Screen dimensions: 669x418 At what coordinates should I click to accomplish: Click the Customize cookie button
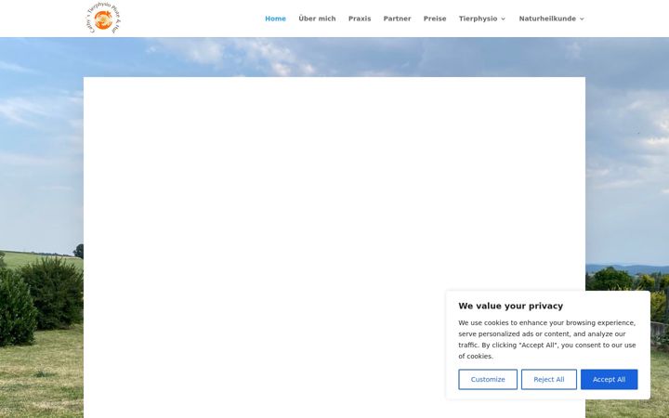[488, 379]
